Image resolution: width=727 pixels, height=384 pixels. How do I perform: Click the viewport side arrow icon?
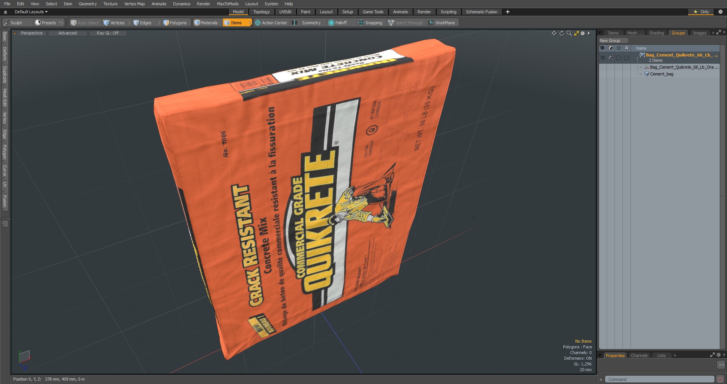coord(589,33)
